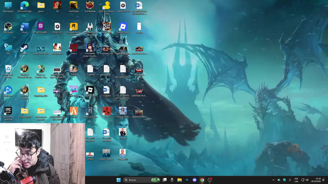
Task: Select the video nuevo makanky folder
Action: 41,114
